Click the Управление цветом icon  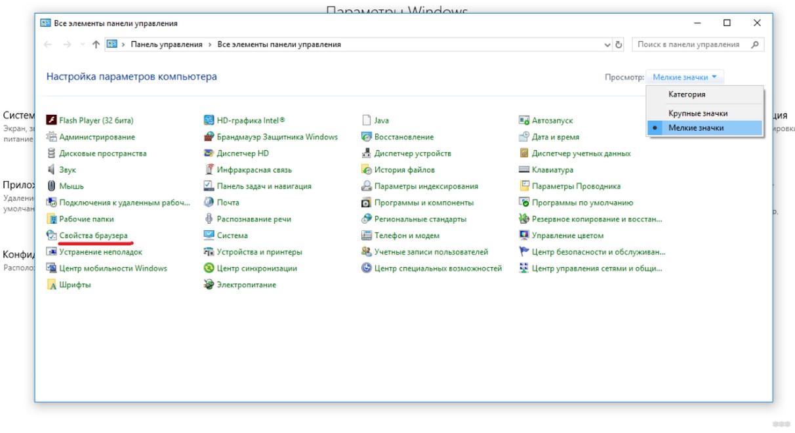(524, 236)
